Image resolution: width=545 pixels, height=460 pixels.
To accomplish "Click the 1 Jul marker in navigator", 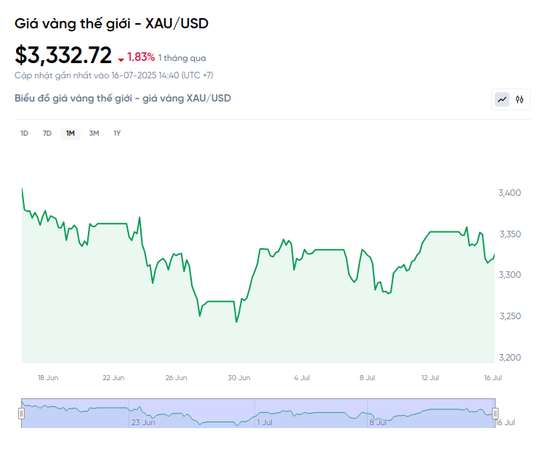I will tap(265, 422).
